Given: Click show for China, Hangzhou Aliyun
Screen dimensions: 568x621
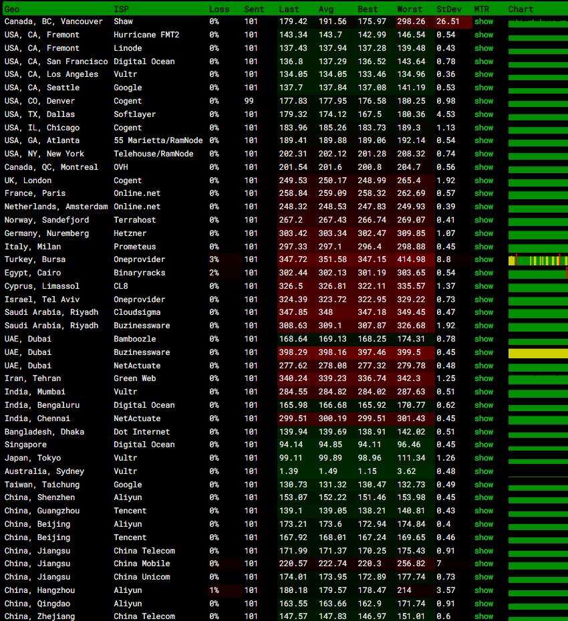Looking at the screenshot, I should (484, 590).
